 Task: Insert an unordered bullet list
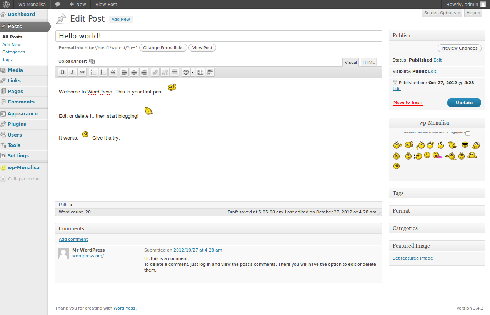click(93, 72)
